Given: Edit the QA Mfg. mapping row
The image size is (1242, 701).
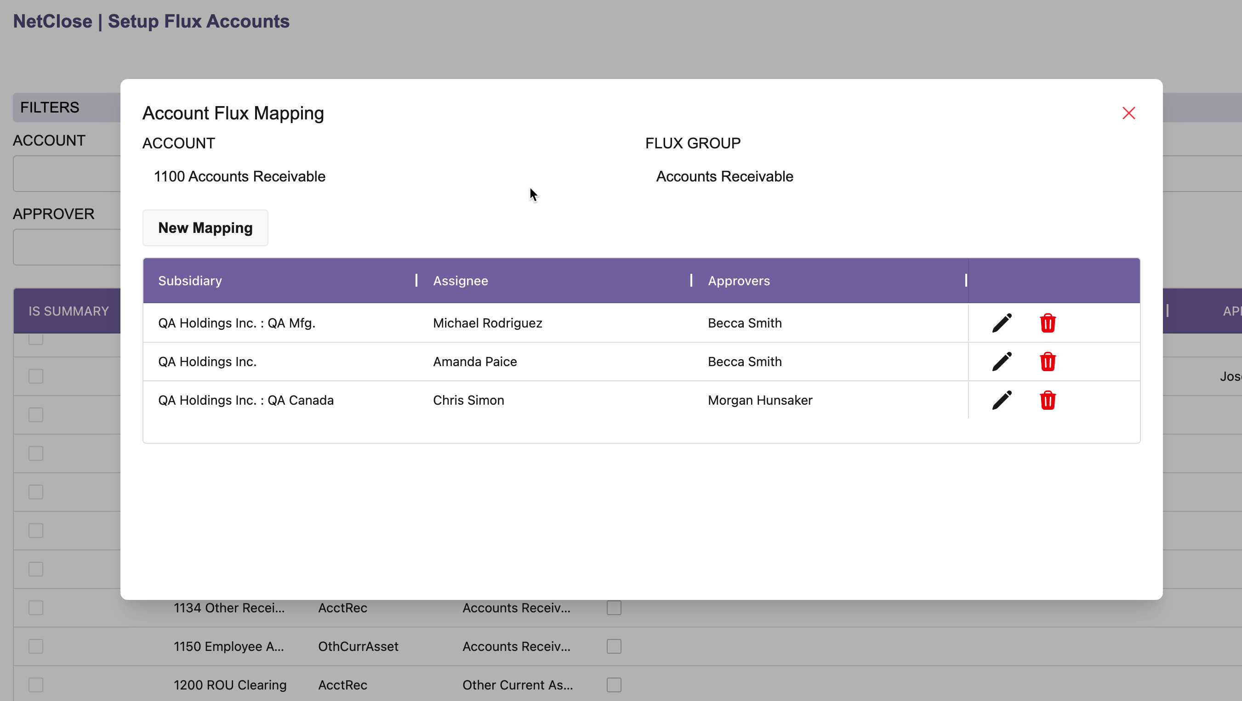Looking at the screenshot, I should click(1002, 323).
